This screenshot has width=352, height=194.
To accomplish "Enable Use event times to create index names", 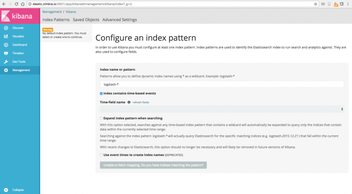I will 101,155.
